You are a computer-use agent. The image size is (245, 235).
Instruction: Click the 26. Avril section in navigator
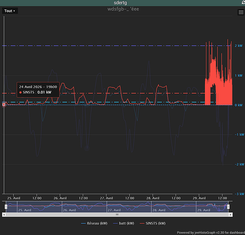(x=84, y=207)
